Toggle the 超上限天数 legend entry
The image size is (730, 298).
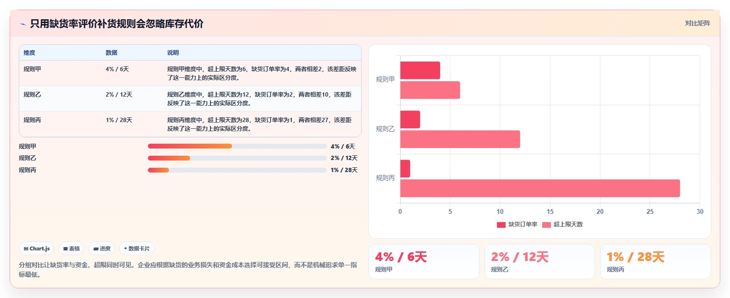(x=562, y=224)
